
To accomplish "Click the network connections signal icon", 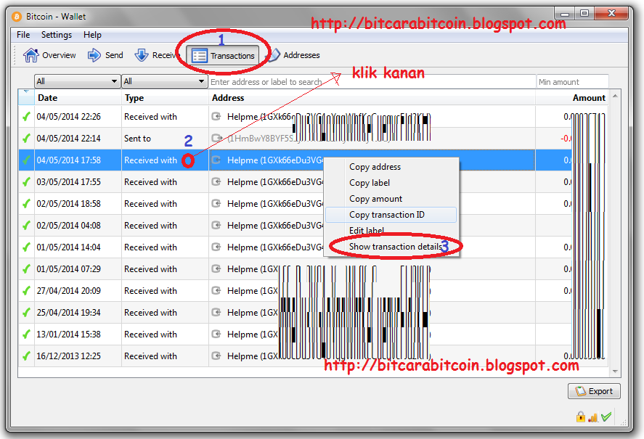I will click(593, 417).
